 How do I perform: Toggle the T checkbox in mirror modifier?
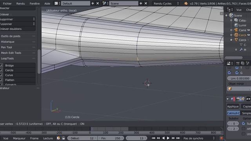point(237,68)
